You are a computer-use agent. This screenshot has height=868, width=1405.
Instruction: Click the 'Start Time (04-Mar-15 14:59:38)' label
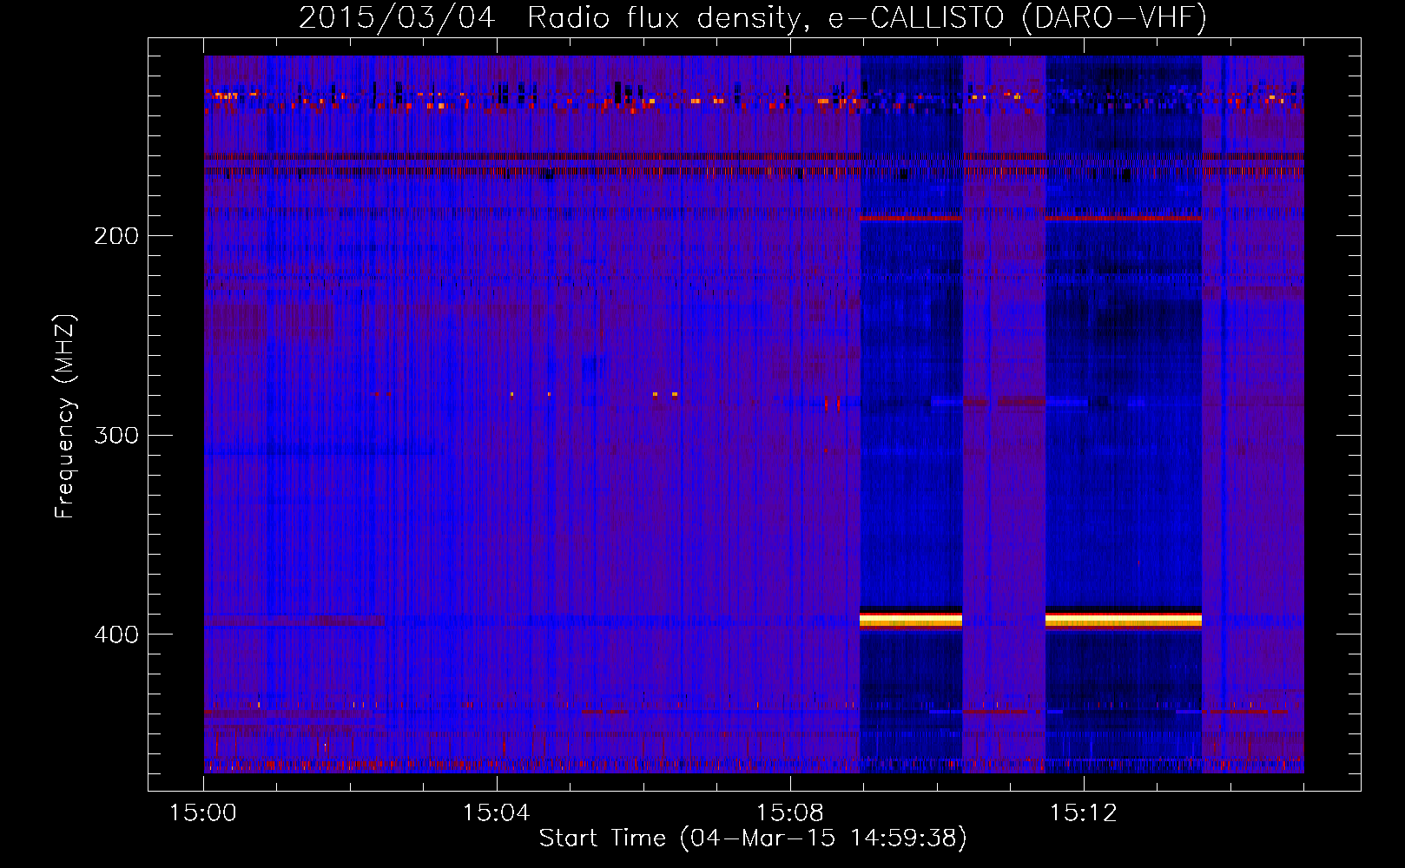(753, 838)
